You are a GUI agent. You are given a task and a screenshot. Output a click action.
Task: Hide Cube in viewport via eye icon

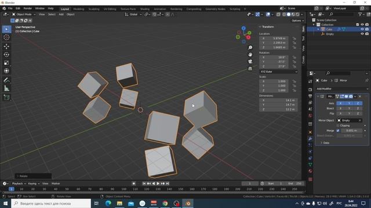coord(362,29)
